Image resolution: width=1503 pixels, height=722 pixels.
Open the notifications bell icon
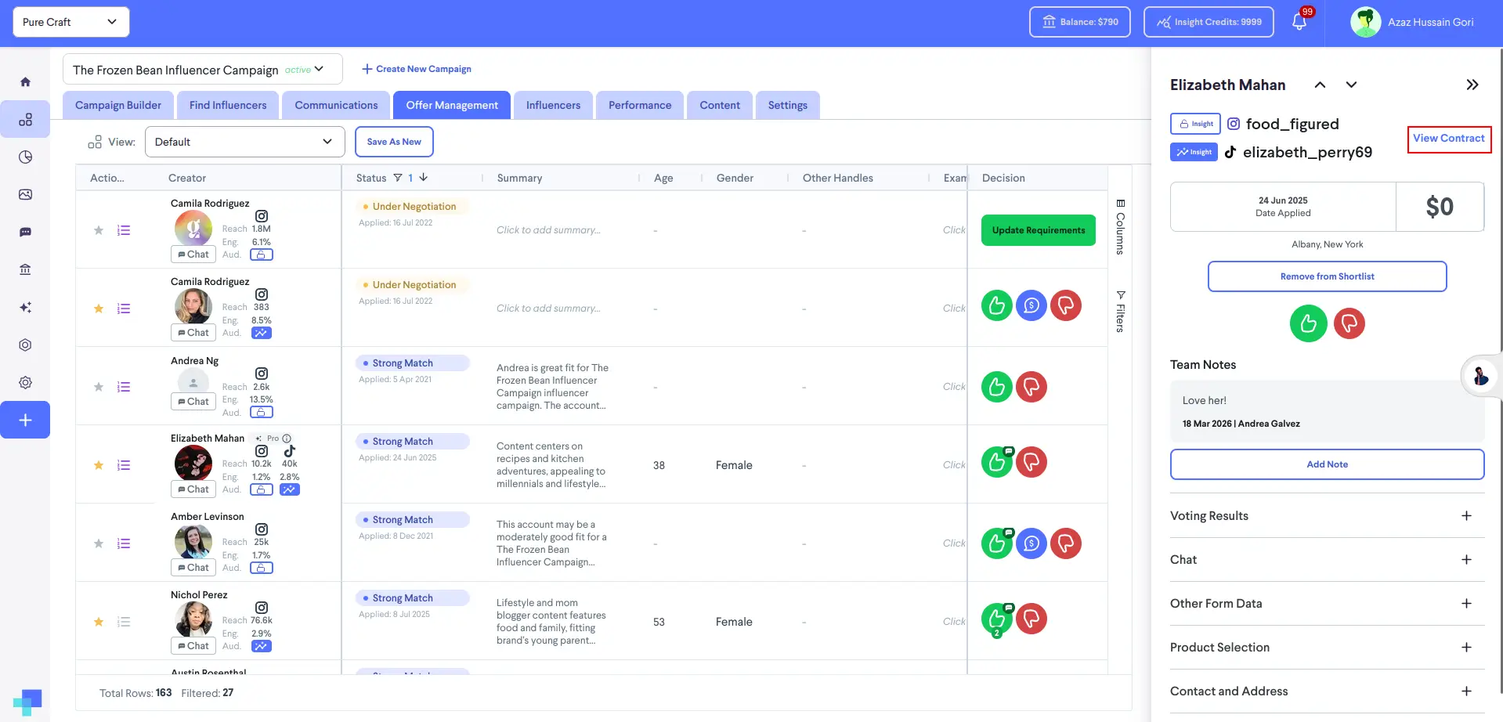click(1299, 22)
